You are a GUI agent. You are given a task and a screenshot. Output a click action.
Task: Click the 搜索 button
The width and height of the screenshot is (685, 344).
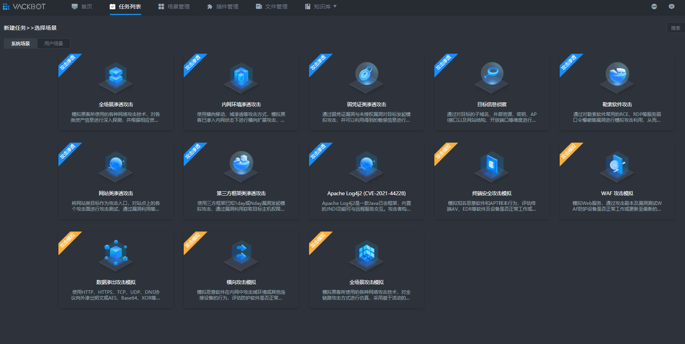click(x=675, y=27)
